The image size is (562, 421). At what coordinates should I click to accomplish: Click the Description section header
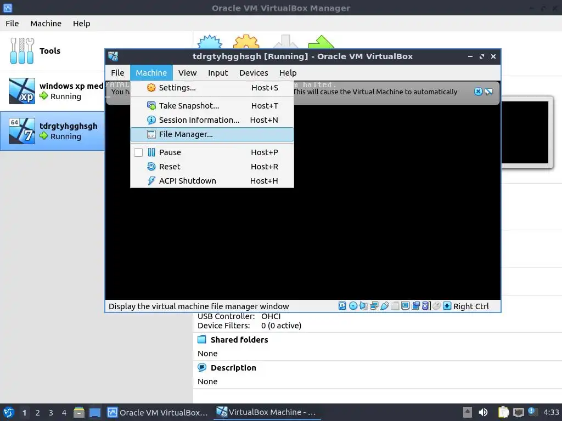[233, 368]
